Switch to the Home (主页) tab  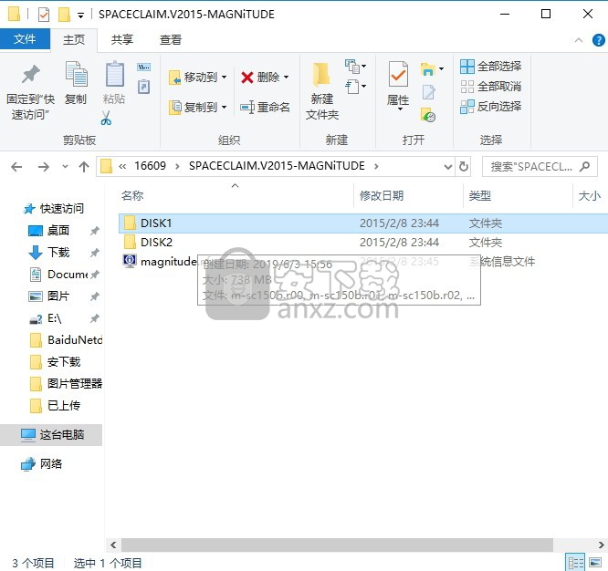click(74, 40)
